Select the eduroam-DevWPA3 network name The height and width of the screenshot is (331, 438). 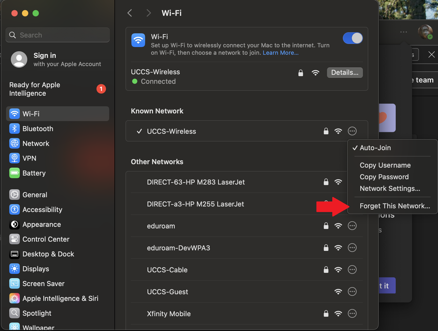click(178, 248)
